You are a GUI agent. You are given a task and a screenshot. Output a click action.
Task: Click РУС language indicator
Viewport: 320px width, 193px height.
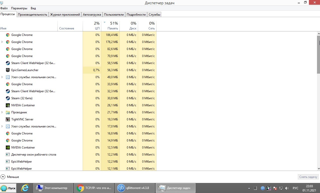[x=295, y=188]
